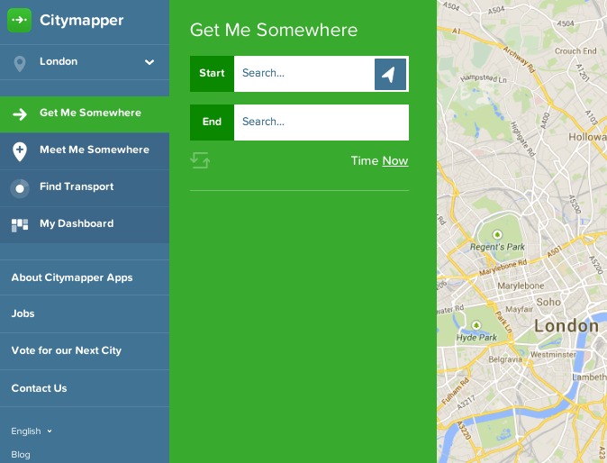Screen dimensions: 607x463
Task: Open Vote for our Next City
Action: point(66,351)
